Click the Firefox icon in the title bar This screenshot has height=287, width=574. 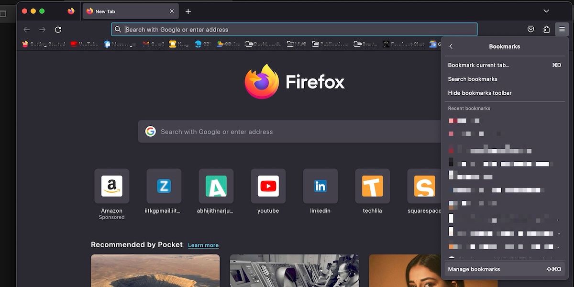tap(71, 11)
